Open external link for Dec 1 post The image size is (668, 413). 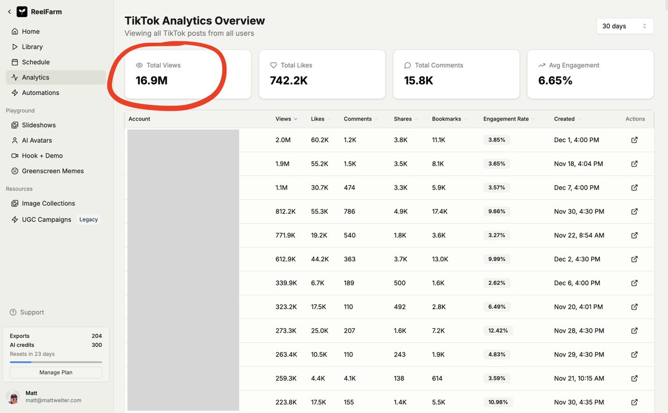634,140
